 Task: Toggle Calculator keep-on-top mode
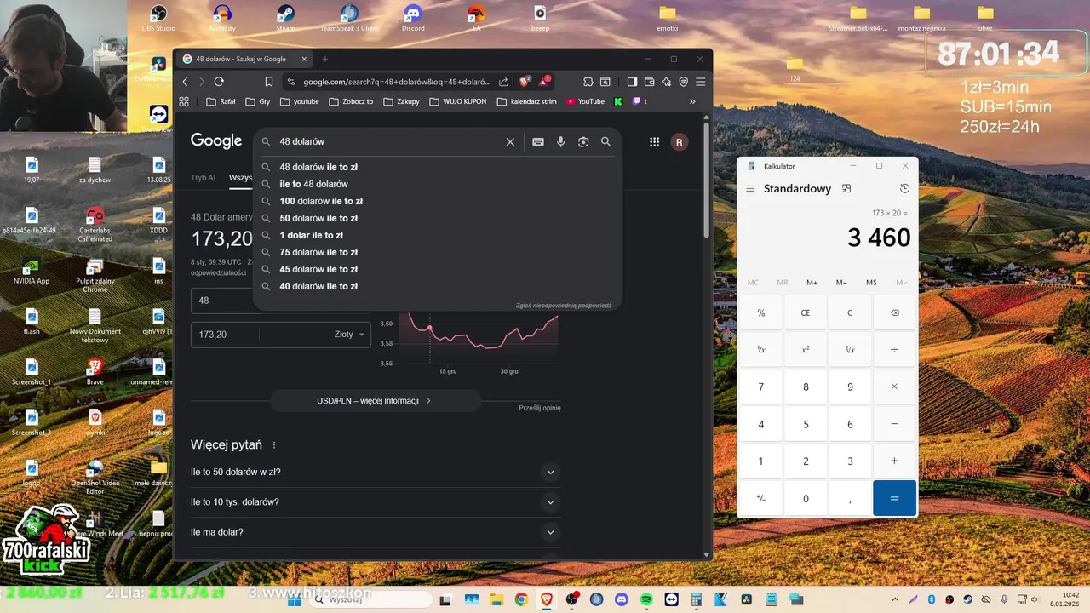pos(846,188)
